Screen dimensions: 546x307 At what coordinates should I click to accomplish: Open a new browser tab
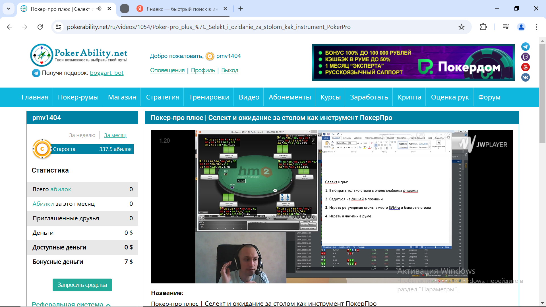point(241,9)
